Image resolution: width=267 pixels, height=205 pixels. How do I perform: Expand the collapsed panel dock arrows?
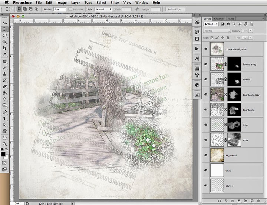(x=200, y=15)
